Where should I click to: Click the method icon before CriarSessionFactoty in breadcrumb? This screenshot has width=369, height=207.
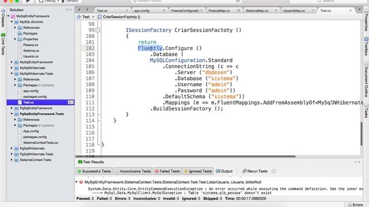(x=100, y=17)
